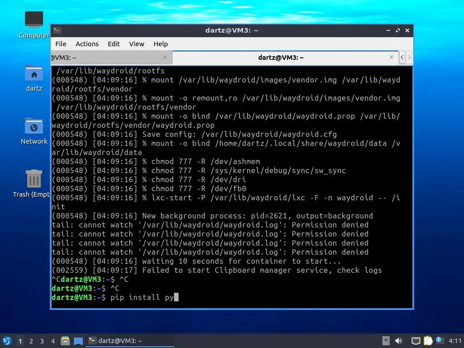Switch to the first terminal tab @VM3: ~

(x=111, y=58)
